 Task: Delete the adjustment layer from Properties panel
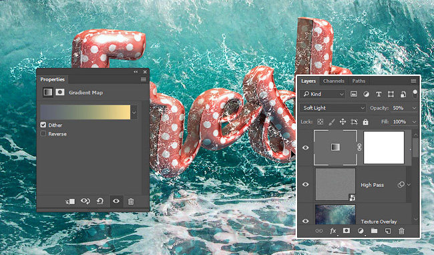[x=131, y=202]
